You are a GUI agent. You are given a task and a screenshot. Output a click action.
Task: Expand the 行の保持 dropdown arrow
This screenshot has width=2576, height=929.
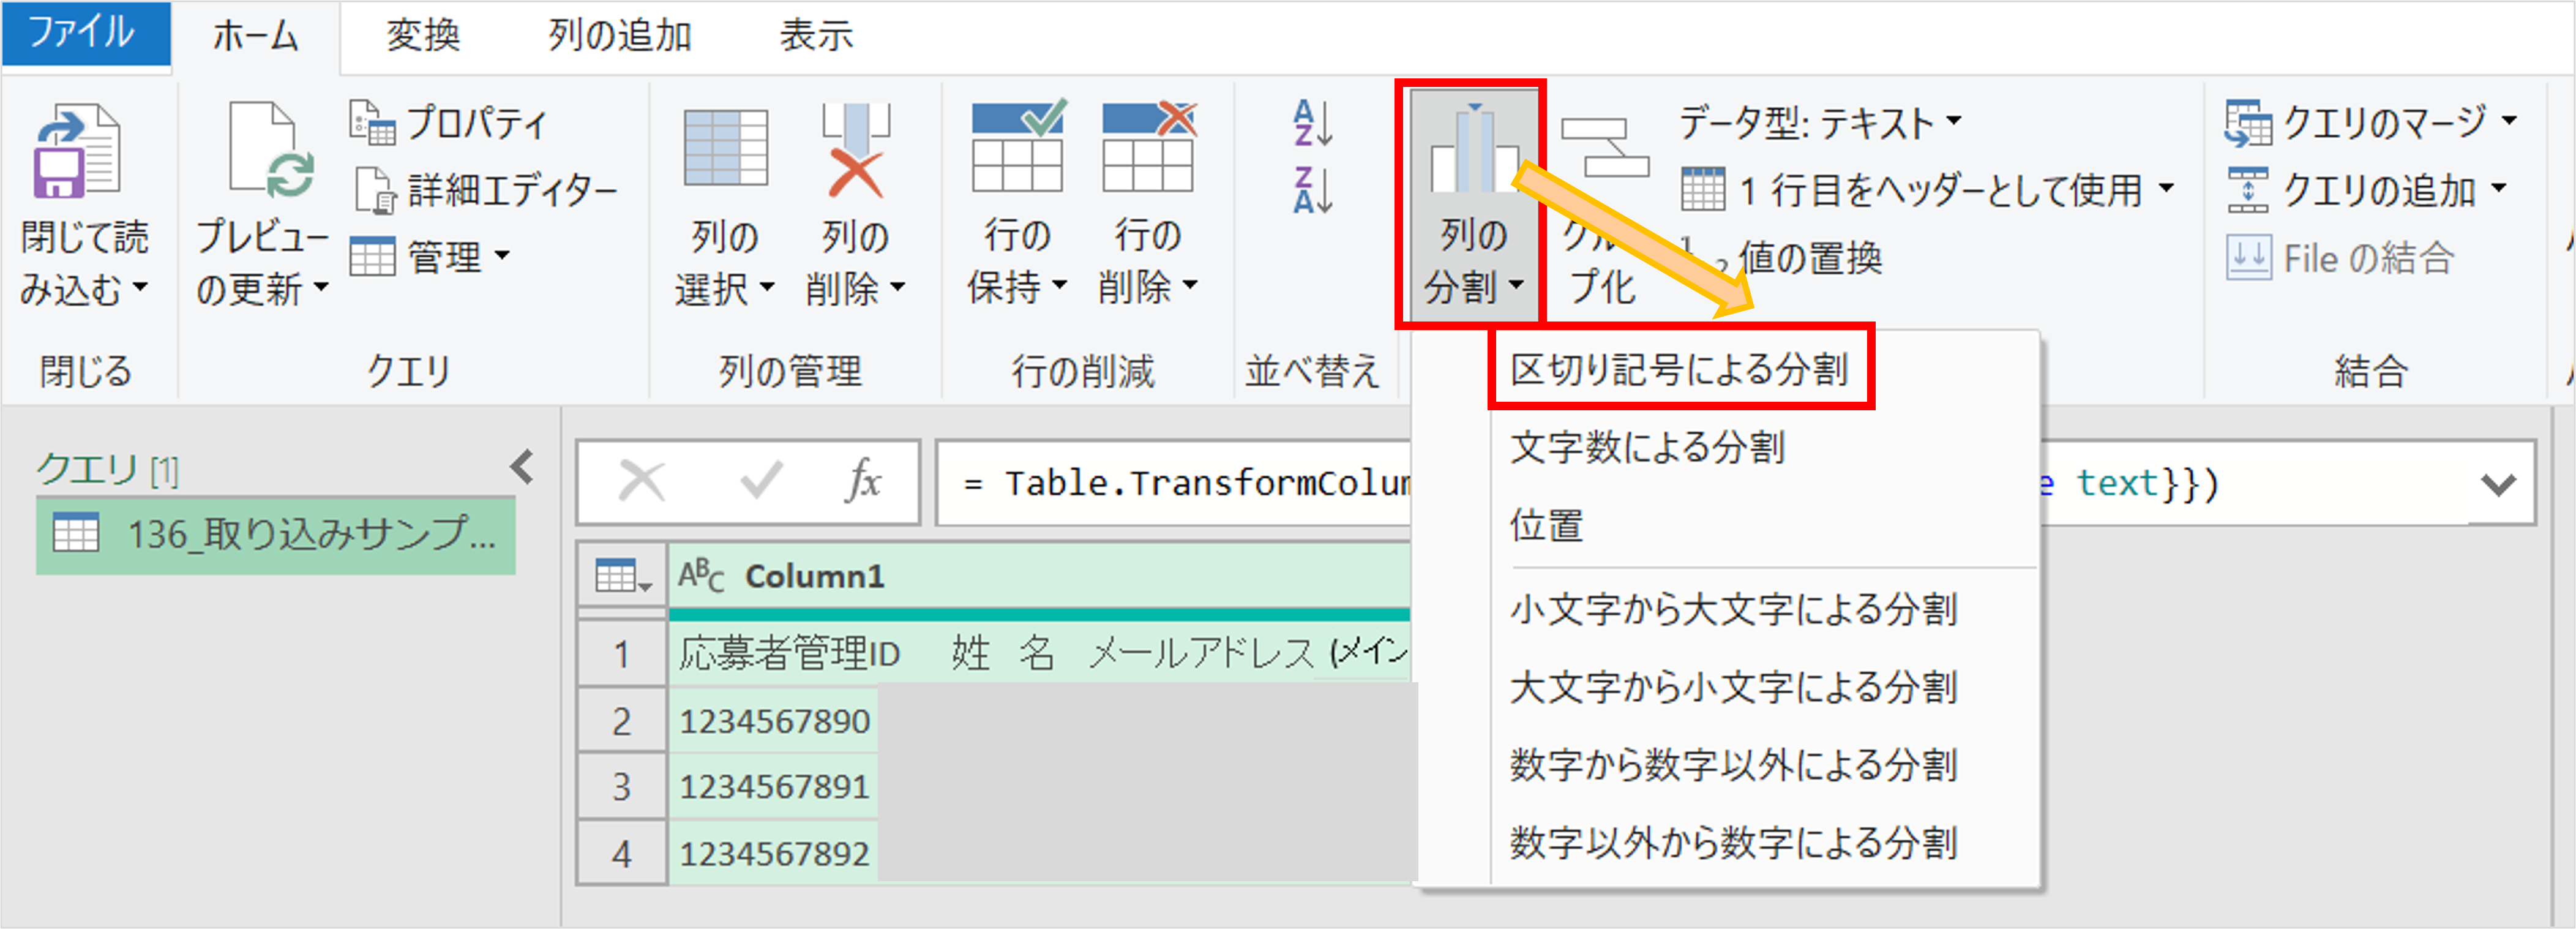(1060, 286)
